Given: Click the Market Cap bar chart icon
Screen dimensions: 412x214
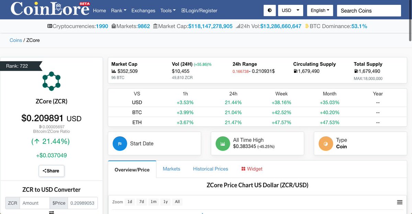Looking at the screenshot, I should [x=114, y=71].
